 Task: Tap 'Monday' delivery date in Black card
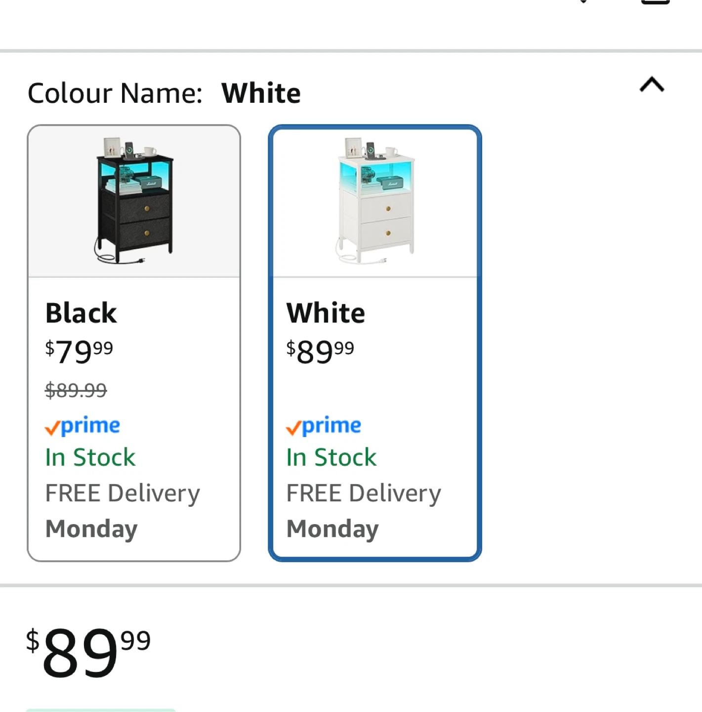pos(91,529)
